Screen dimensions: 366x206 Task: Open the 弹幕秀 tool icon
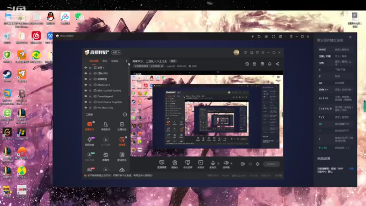[106, 157]
